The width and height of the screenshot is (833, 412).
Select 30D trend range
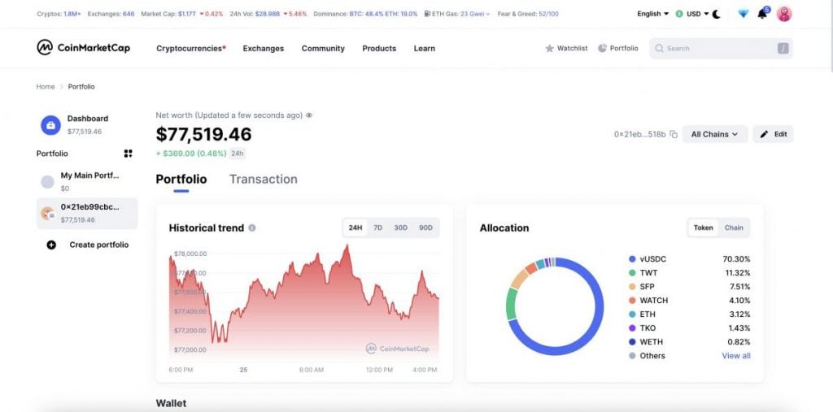coord(400,228)
